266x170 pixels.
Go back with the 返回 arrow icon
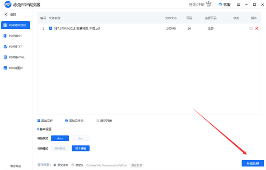6,15
